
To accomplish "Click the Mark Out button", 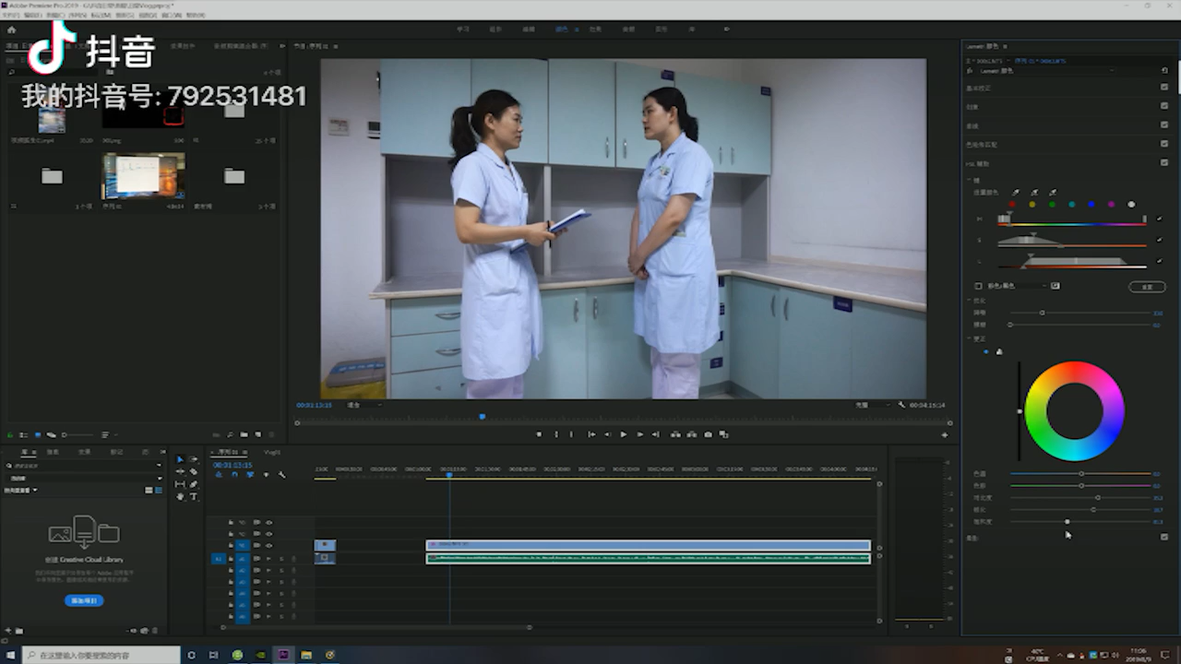I will 571,434.
